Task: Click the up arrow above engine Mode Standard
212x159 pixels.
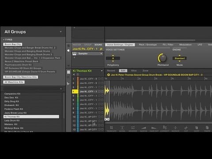Action: pos(179,56)
